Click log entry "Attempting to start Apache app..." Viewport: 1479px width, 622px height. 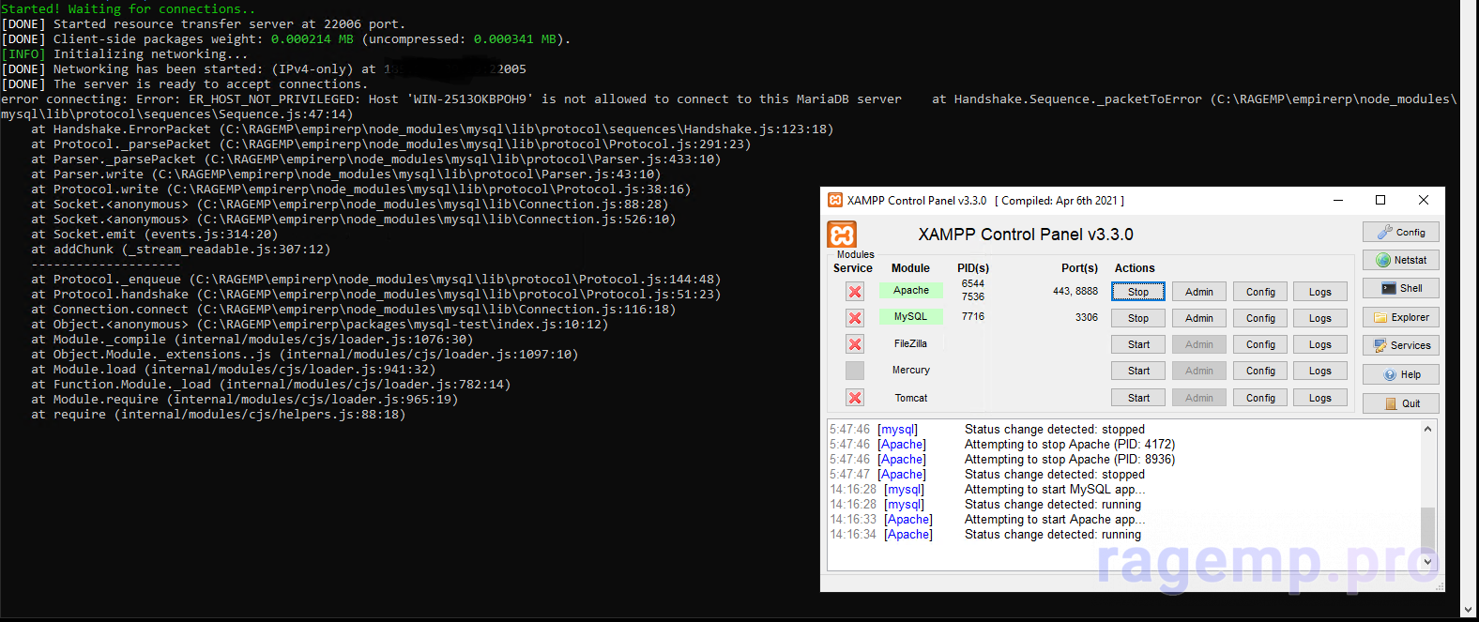1055,520
